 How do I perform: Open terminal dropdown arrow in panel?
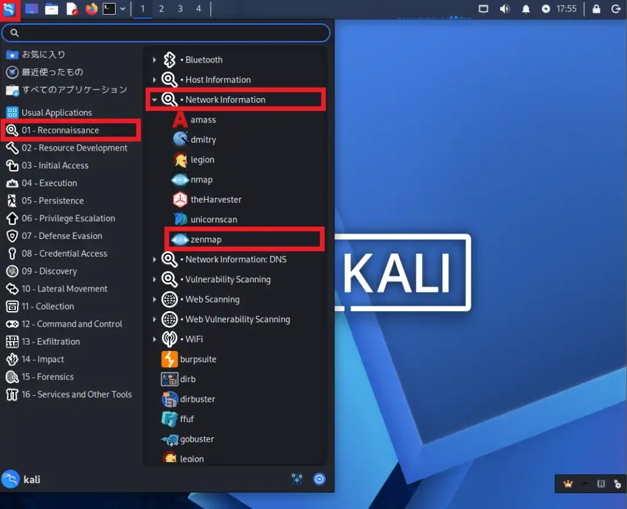click(x=122, y=9)
